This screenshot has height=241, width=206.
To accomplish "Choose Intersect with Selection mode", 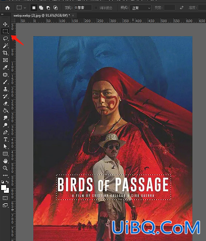I will coord(56,8).
